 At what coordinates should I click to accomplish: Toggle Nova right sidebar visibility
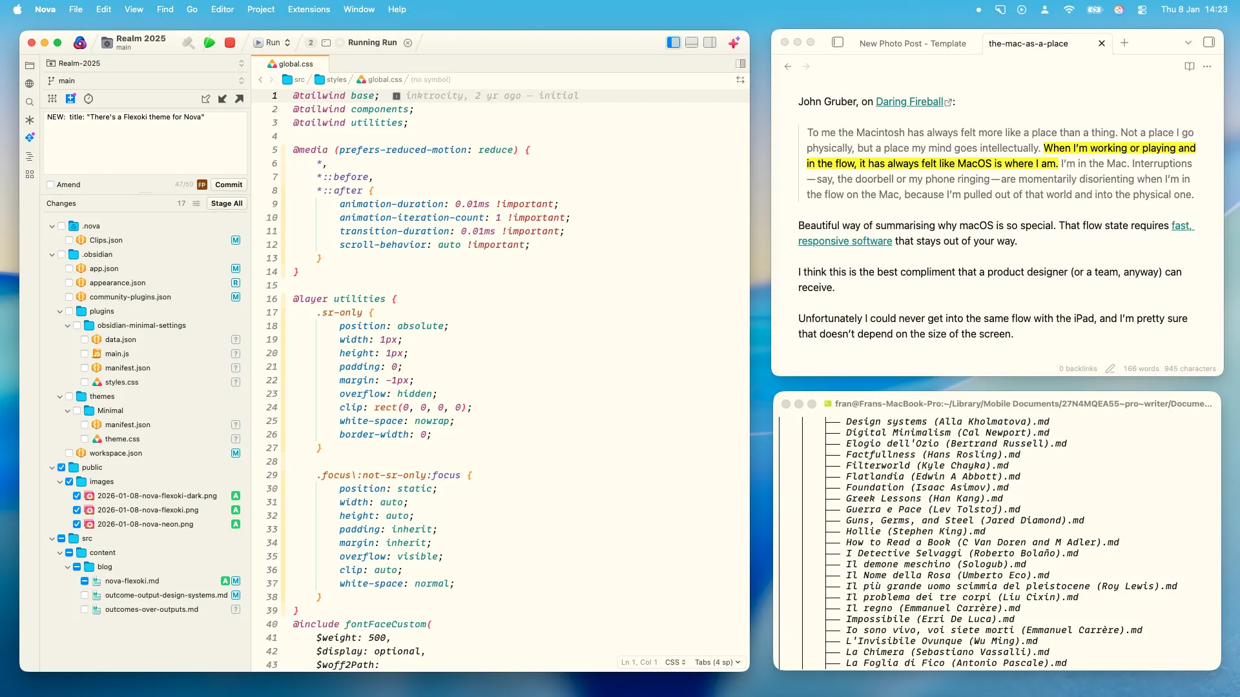(x=710, y=43)
